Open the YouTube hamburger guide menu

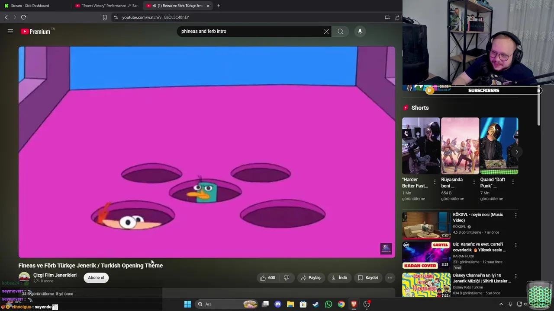click(10, 31)
